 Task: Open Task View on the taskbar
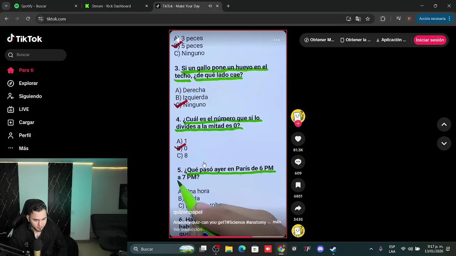point(203,249)
